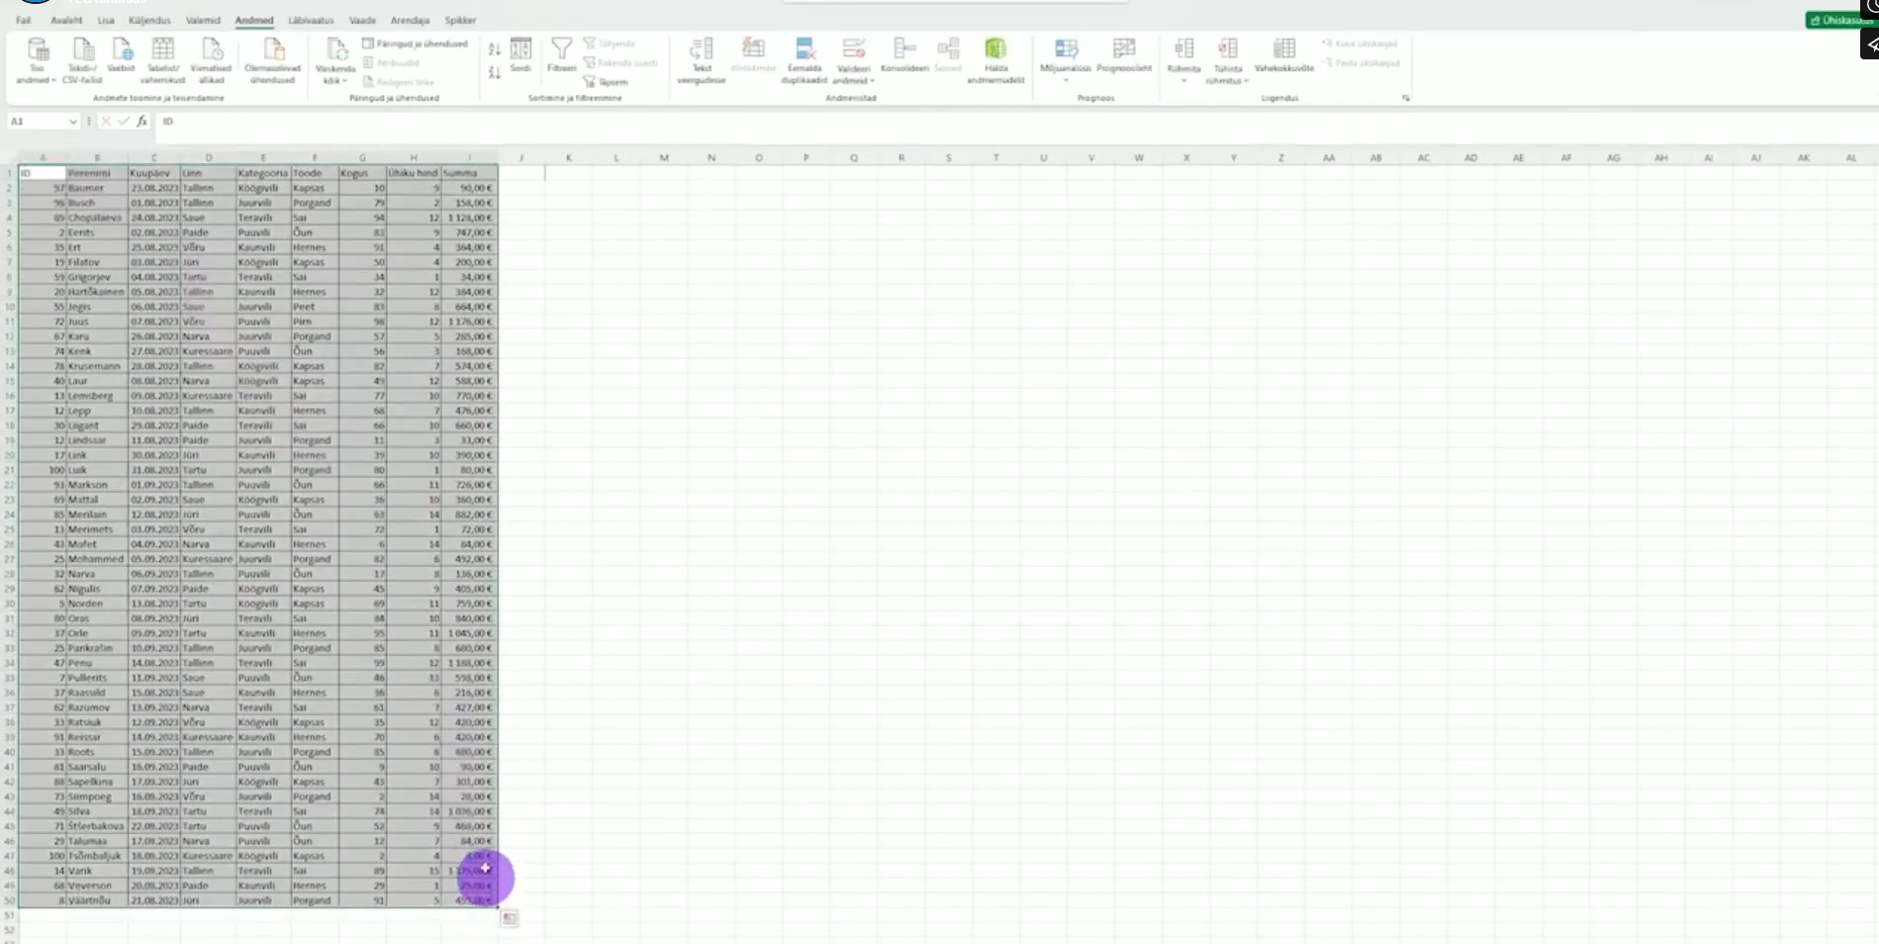Viewport: 1879px width, 944px height.
Task: Open Olemasolevad ühendused (Existing connections)
Action: pyautogui.click(x=273, y=60)
